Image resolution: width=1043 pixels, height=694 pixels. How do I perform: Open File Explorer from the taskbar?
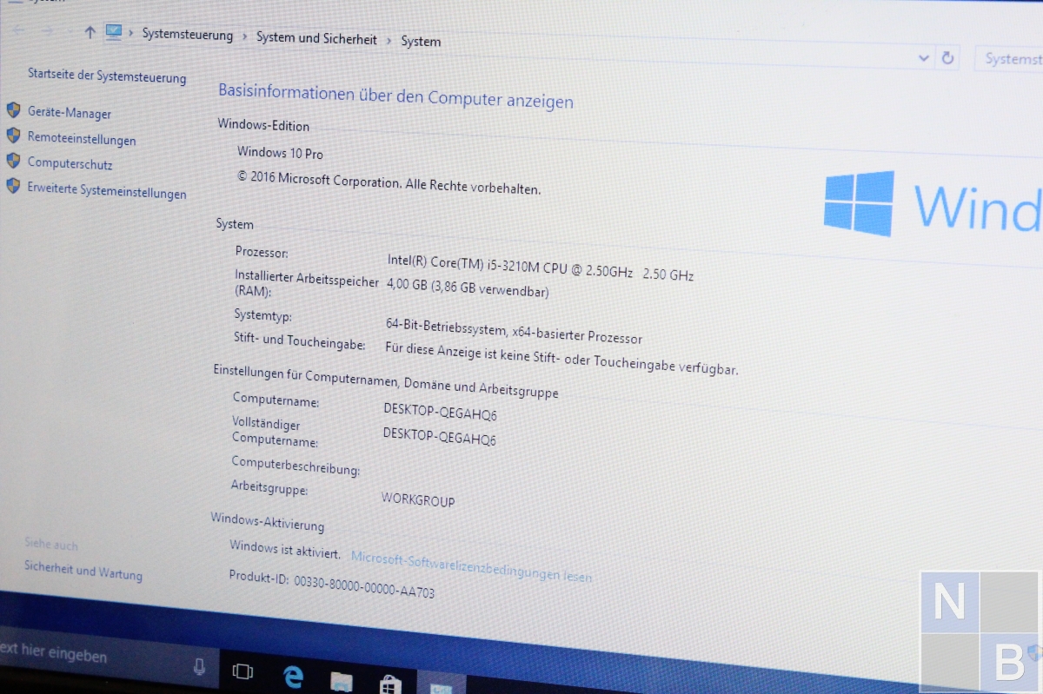342,681
